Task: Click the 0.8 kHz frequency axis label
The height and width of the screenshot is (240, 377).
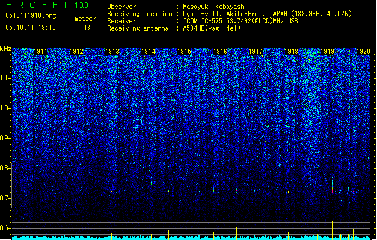Action: point(5,168)
